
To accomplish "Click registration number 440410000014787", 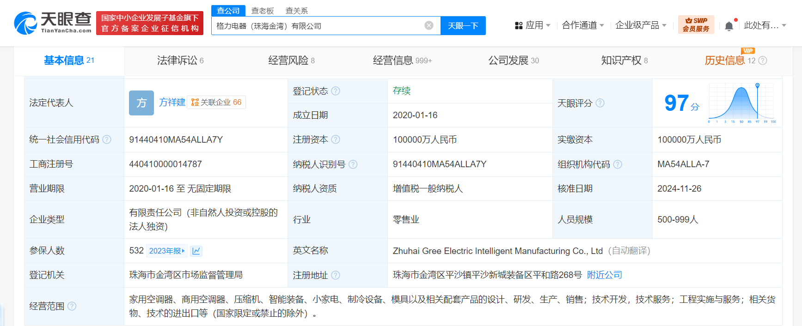I will click(165, 164).
